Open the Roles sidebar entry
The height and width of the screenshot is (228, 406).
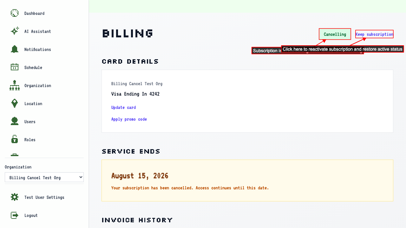point(30,140)
